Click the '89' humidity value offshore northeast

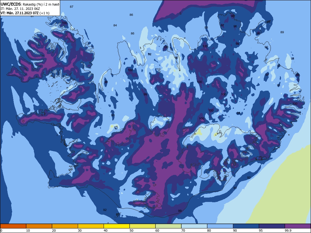pyautogui.click(x=282, y=32)
